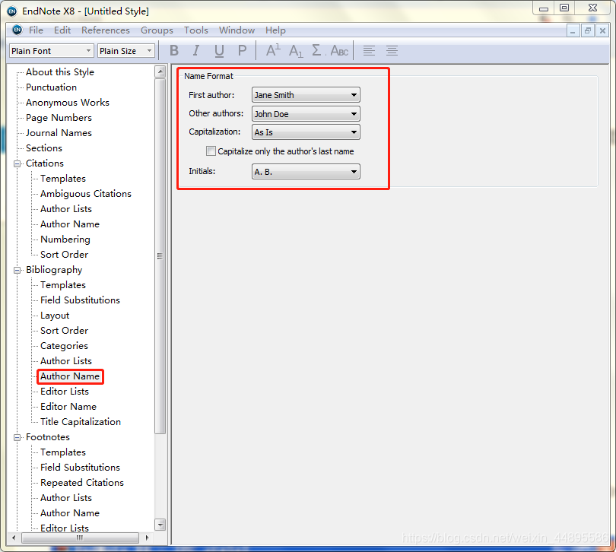The width and height of the screenshot is (616, 552).
Task: Select Page Numbers item
Action: (59, 118)
